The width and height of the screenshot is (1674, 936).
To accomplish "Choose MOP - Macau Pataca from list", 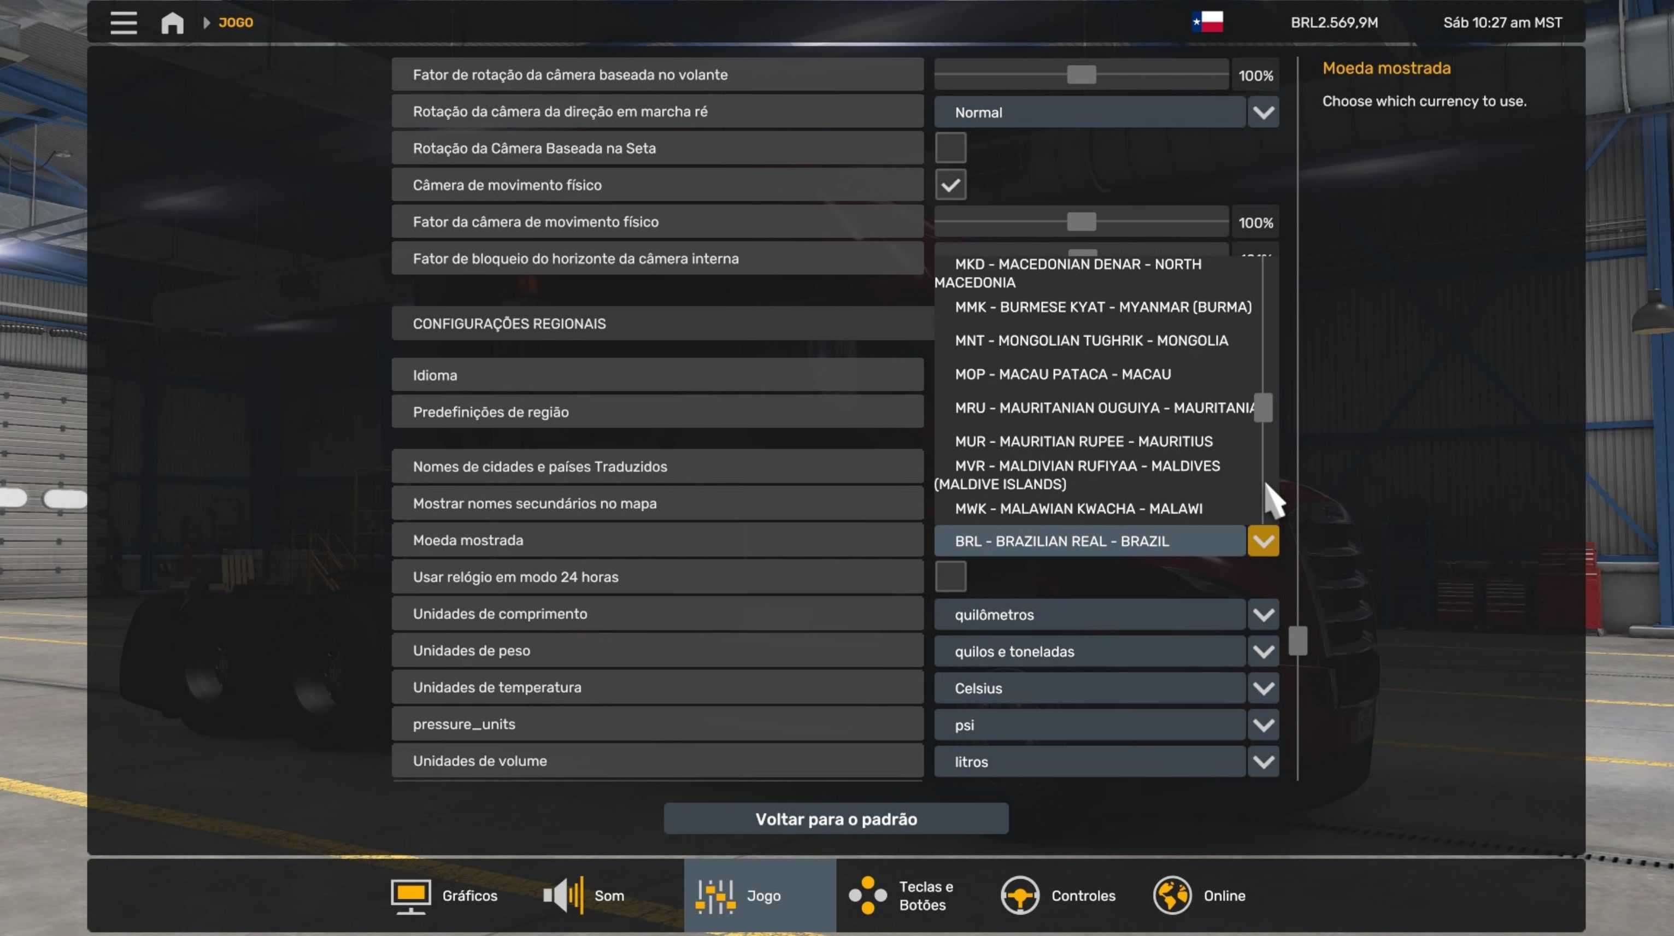I will coord(1062,374).
